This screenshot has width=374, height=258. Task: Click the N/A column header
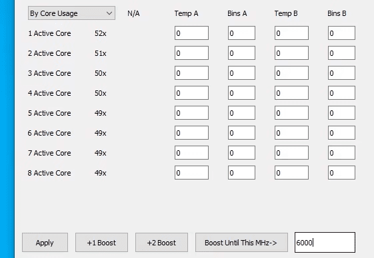(133, 13)
